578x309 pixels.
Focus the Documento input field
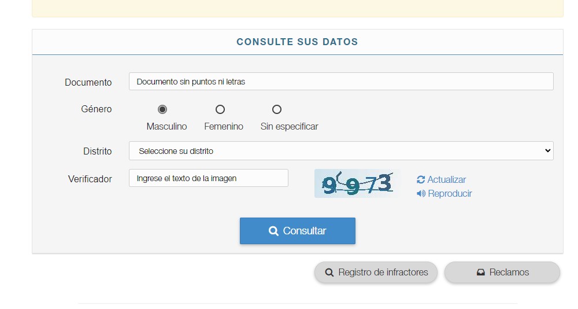[341, 82]
